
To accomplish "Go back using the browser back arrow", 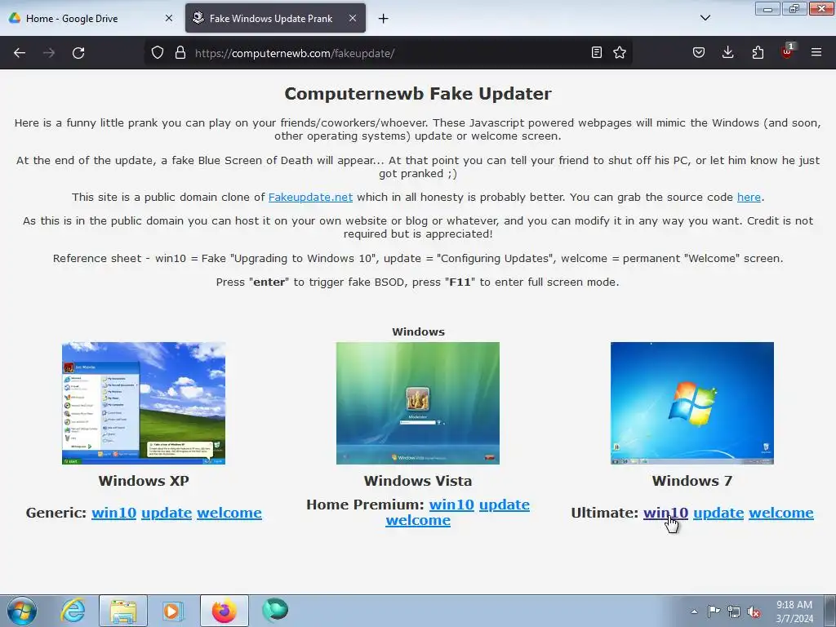I will pyautogui.click(x=20, y=53).
